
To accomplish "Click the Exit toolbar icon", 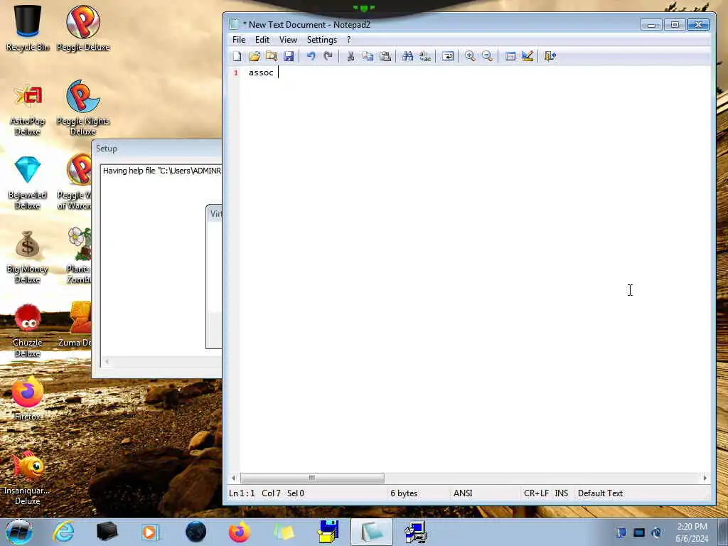I will [x=550, y=56].
